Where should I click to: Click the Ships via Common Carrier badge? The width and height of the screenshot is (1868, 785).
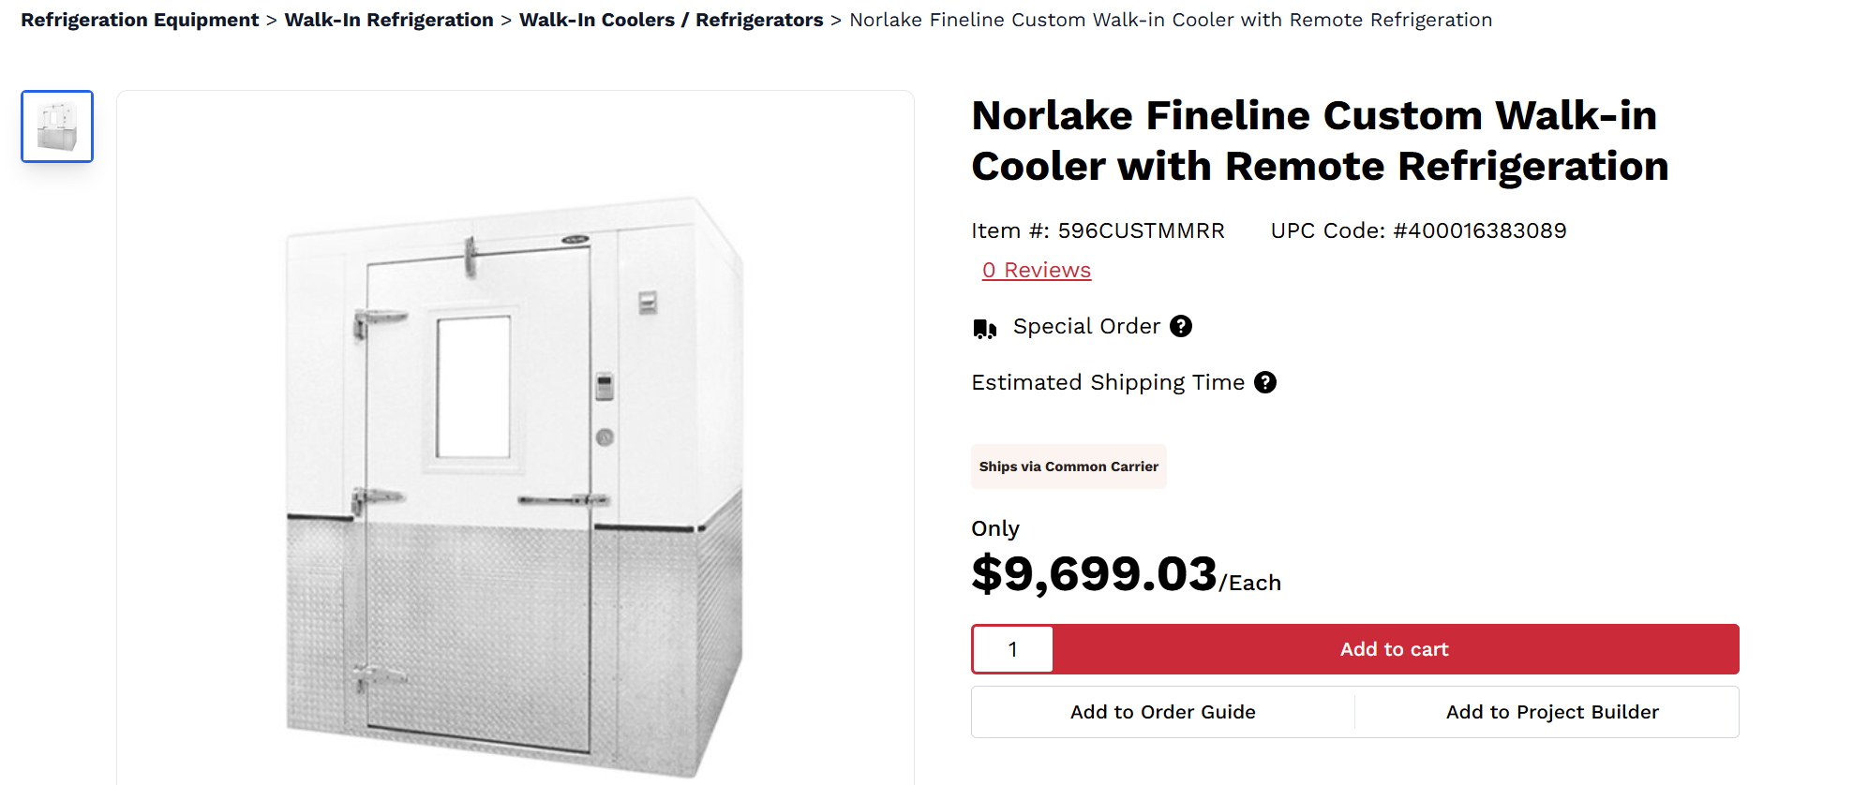(x=1068, y=467)
